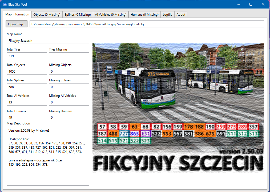Image resolution: width=270 pixels, height=192 pixels.
Task: Maximize the Blue Sky Tool window
Action: (x=251, y=5)
